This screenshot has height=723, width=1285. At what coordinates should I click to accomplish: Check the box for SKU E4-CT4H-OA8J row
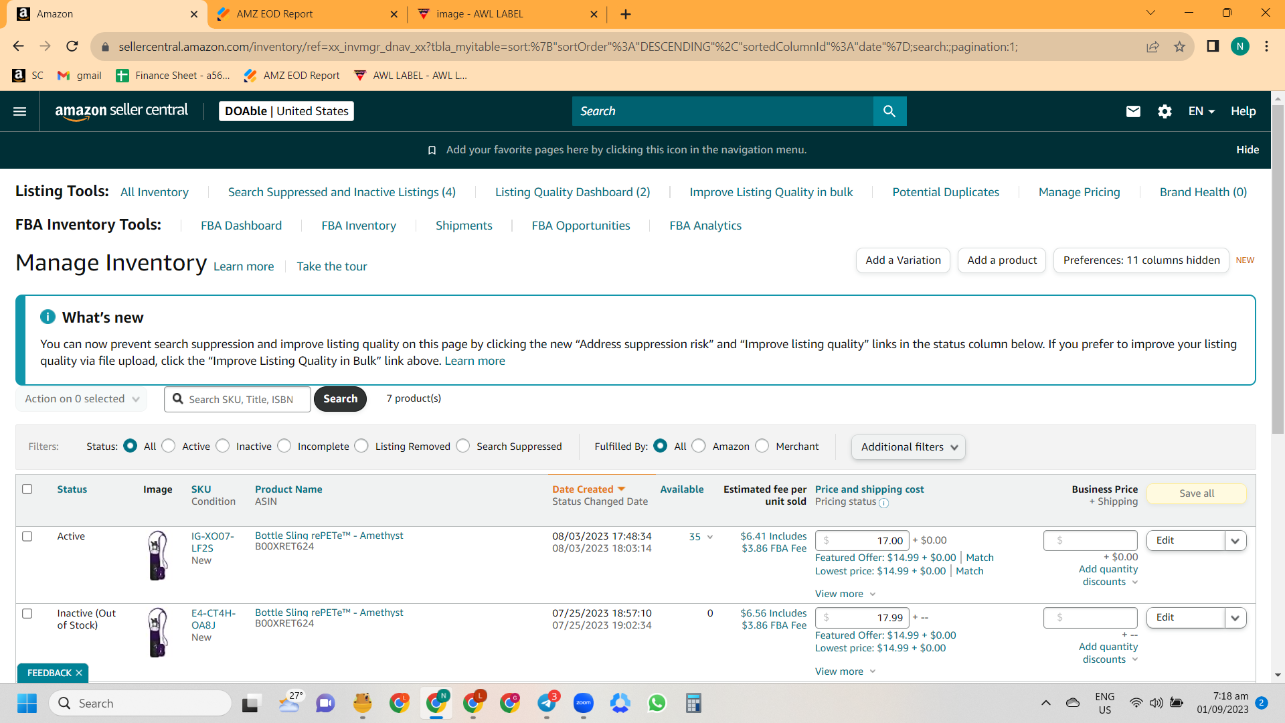pos(27,614)
